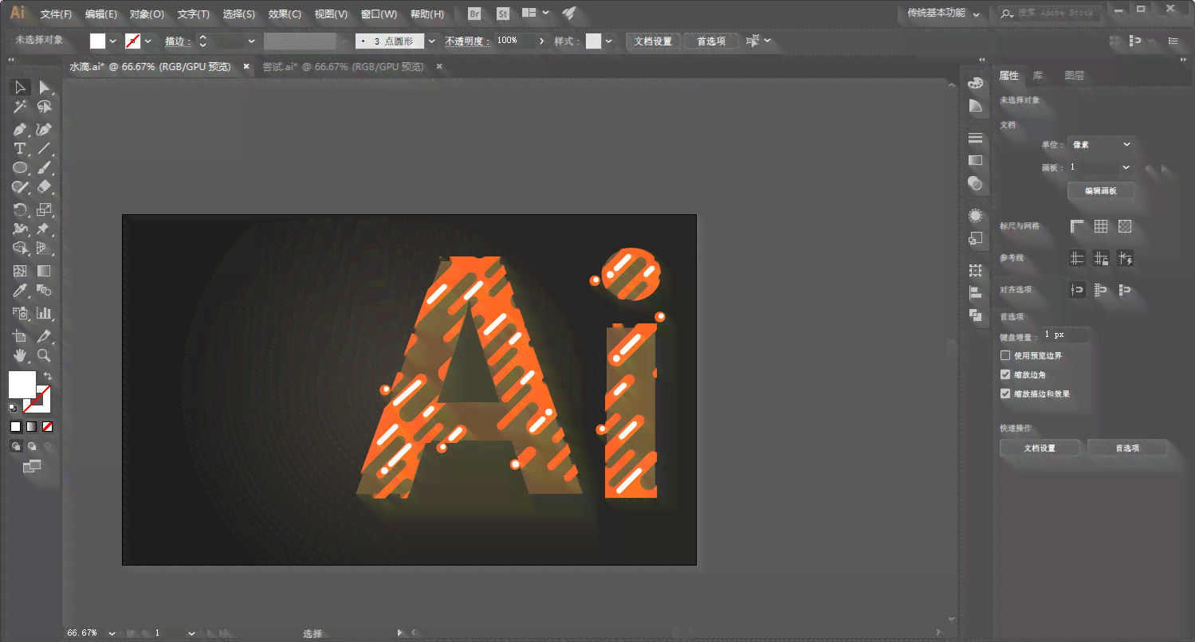Select the Perspective Grid tool
Image resolution: width=1195 pixels, height=642 pixels.
click(x=45, y=249)
